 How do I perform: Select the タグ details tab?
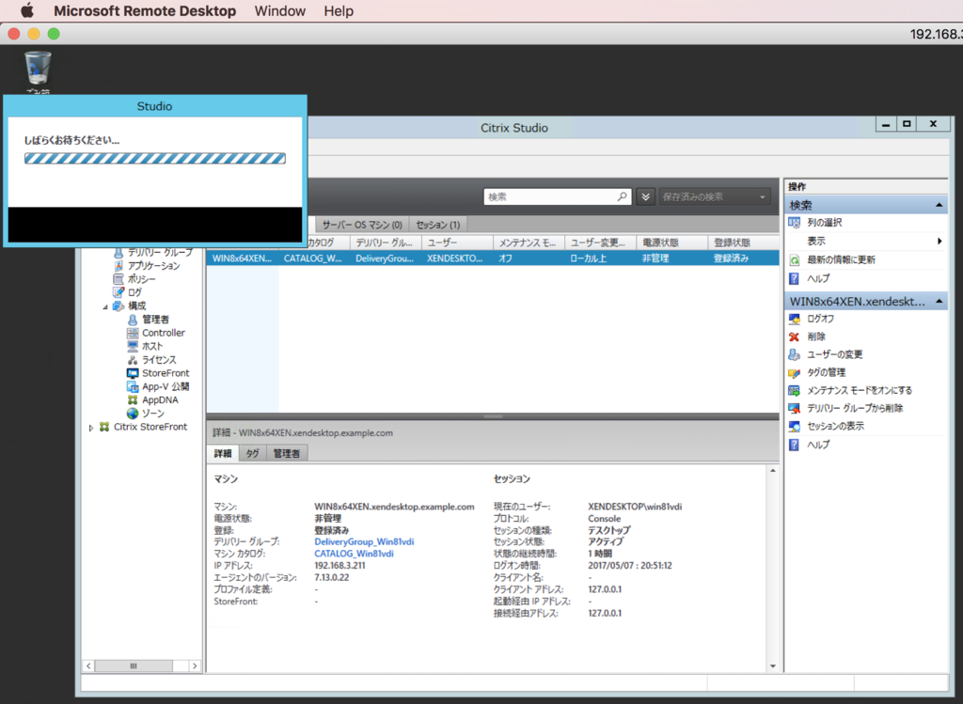tap(252, 454)
